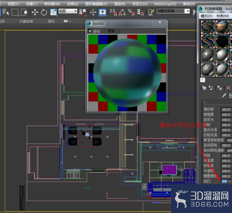Click the 粗糙度 amount field
The width and height of the screenshot is (232, 213).
(x=226, y=115)
